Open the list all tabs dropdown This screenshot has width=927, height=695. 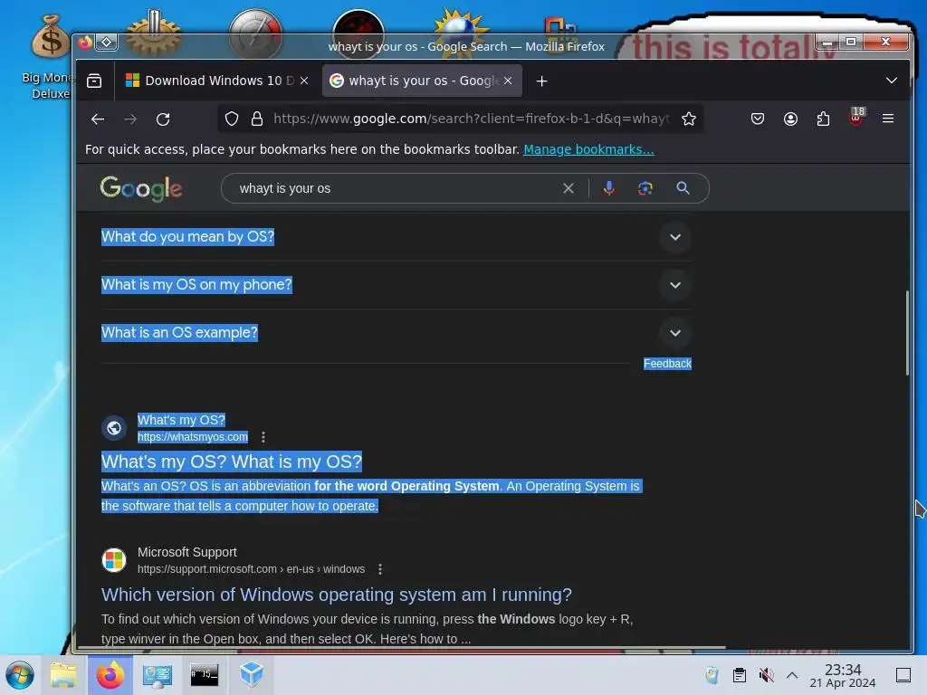coord(892,81)
